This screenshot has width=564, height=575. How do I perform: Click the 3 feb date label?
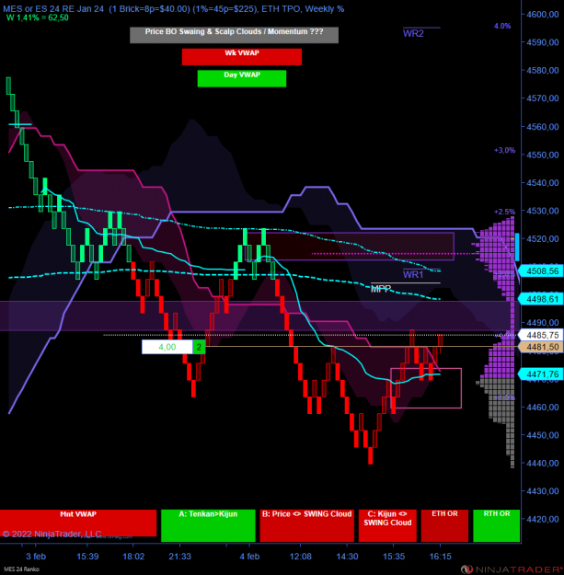[36, 557]
